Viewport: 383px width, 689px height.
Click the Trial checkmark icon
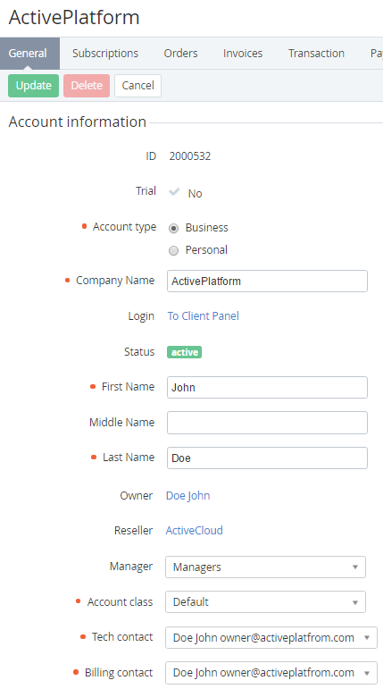174,192
